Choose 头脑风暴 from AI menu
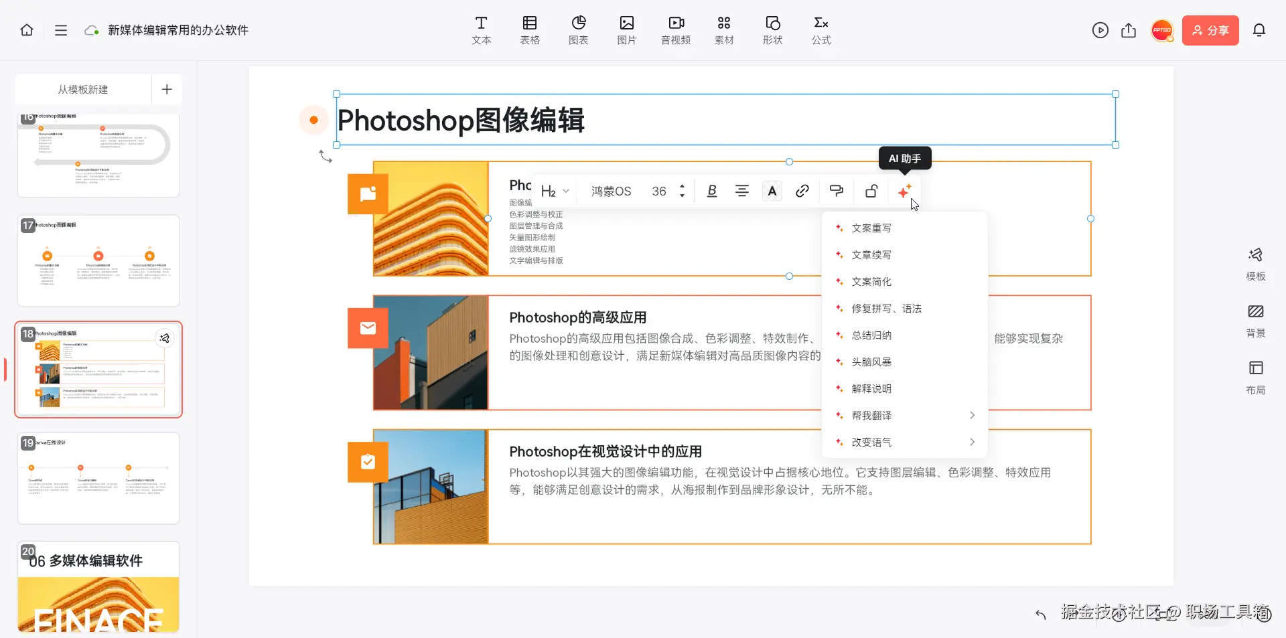The height and width of the screenshot is (638, 1286). [x=905, y=362]
